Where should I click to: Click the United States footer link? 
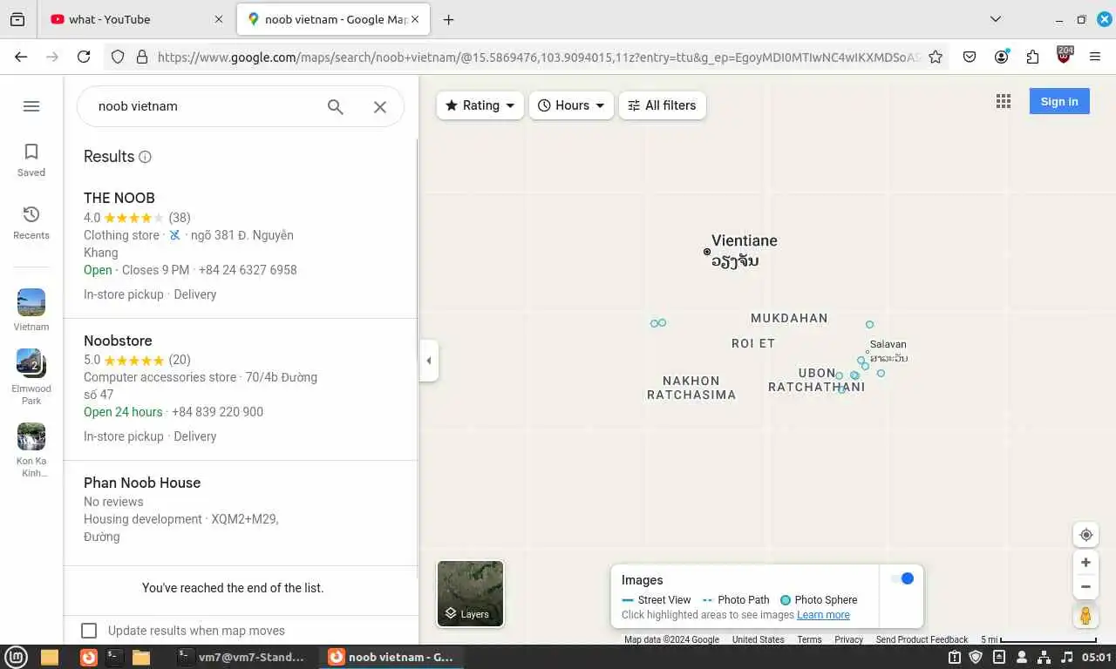pos(758,639)
